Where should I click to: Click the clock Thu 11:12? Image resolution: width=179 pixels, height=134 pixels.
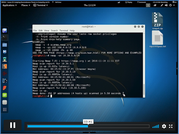[90, 5]
